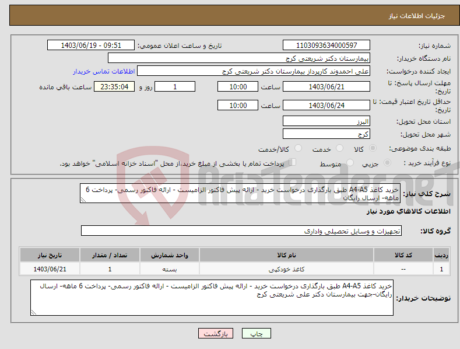Click the بسته unit cell
Viewport: 460px width, 349px height.
170,269
